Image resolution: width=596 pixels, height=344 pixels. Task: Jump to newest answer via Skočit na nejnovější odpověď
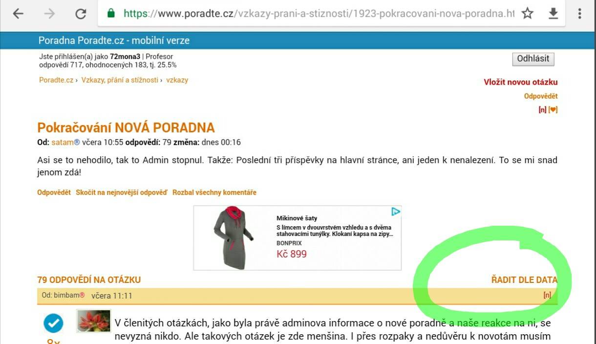[x=122, y=193]
